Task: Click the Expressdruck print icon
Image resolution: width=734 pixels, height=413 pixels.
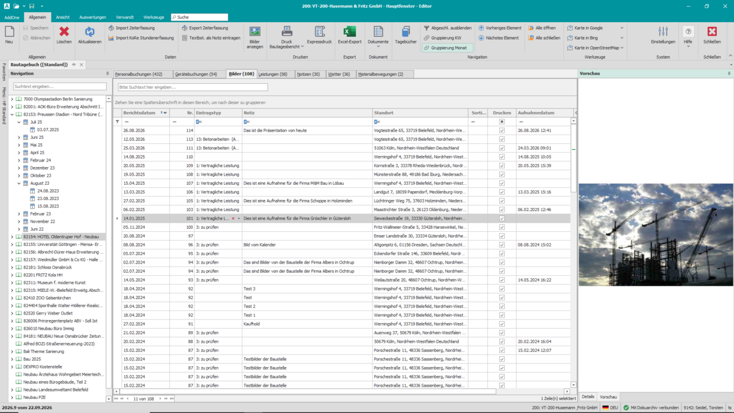Action: tap(319, 32)
